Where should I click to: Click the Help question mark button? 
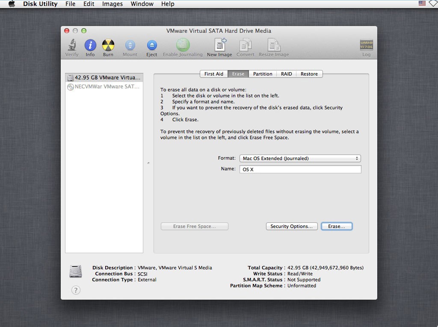tap(76, 290)
